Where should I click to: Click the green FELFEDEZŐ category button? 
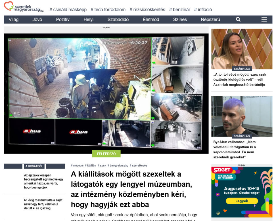pos(106,154)
